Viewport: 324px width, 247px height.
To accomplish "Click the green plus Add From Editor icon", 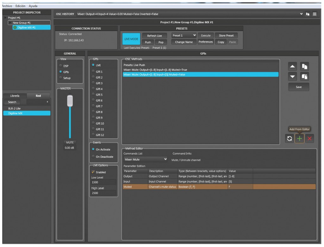I will coord(299,139).
